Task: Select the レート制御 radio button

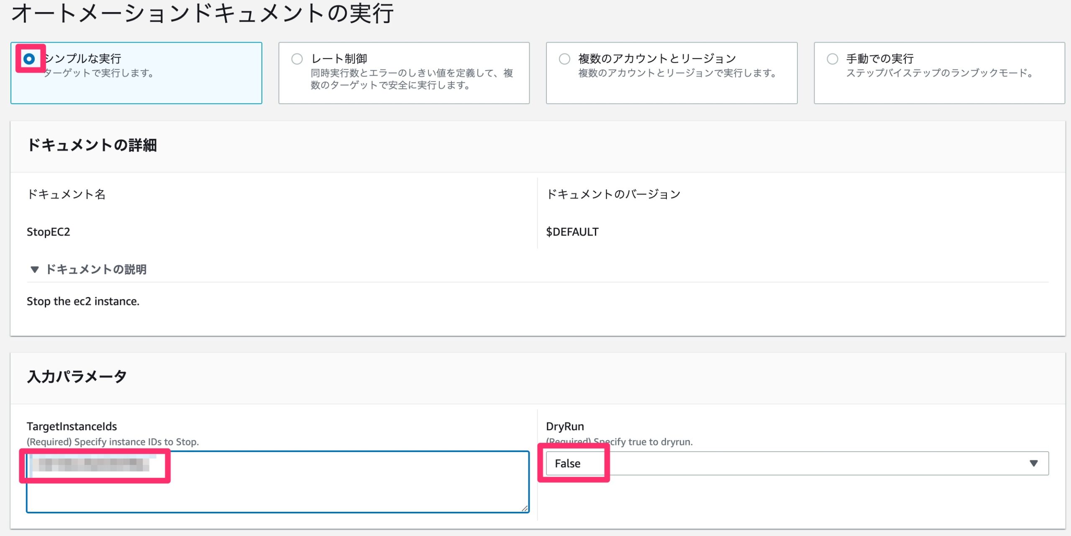Action: [x=297, y=59]
